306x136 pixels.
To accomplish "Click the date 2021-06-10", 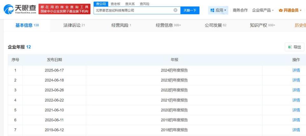I will click(x=54, y=110).
